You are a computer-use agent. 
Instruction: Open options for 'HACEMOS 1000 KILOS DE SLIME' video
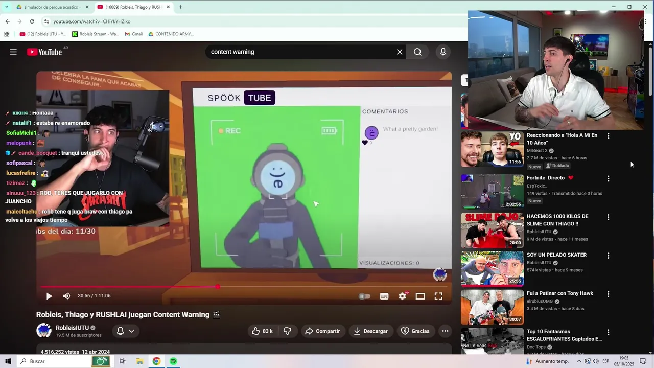608,217
